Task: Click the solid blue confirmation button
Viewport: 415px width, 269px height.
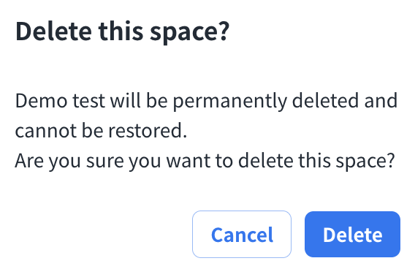Action: 352,235
